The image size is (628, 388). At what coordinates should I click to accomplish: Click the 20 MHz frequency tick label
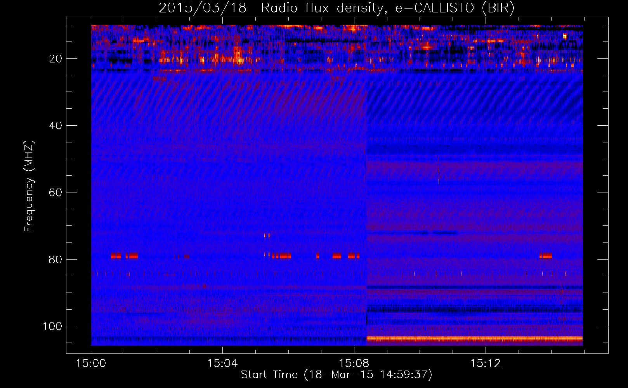coord(56,59)
